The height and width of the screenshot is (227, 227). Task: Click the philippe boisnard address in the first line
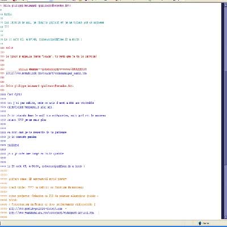(x=54, y=6)
